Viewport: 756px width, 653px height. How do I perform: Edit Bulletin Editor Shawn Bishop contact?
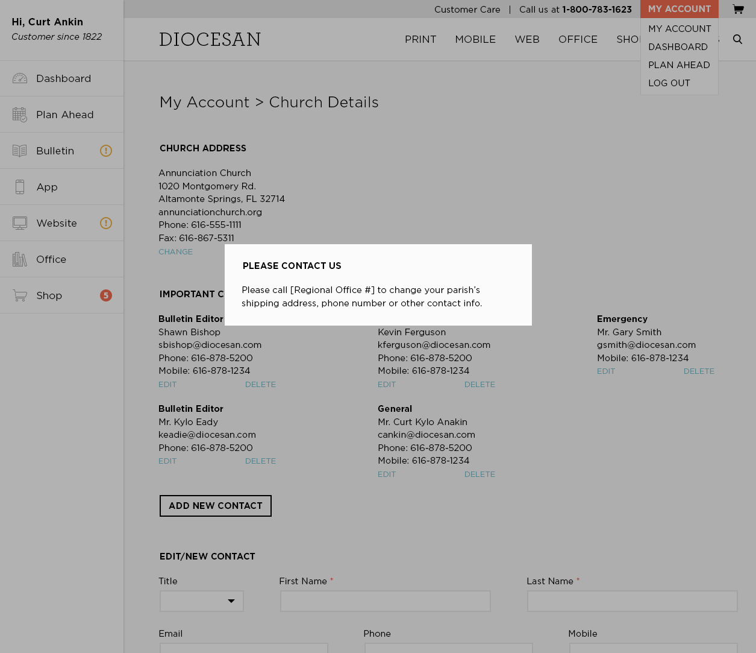167,385
